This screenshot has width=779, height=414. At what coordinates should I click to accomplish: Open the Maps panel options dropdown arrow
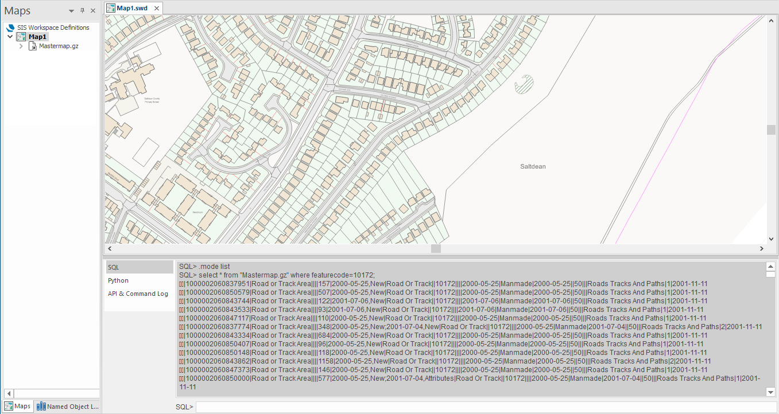[x=71, y=11]
